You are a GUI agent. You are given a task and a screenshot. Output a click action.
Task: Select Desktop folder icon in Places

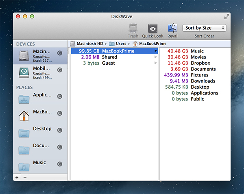24,133
